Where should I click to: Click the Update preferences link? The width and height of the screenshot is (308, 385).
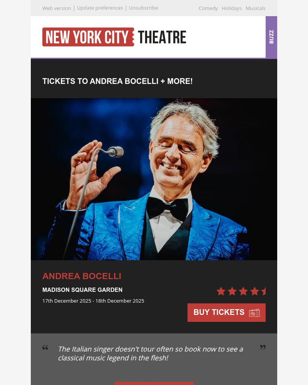coord(100,8)
